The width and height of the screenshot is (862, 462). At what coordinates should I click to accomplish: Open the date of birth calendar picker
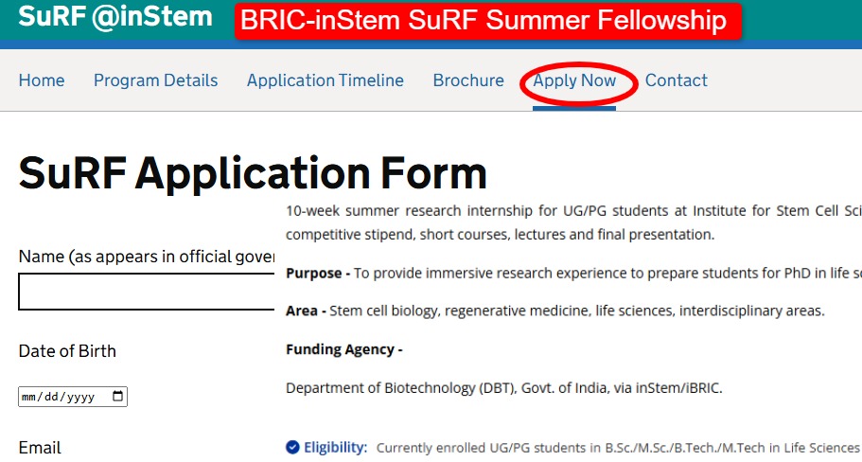[117, 398]
